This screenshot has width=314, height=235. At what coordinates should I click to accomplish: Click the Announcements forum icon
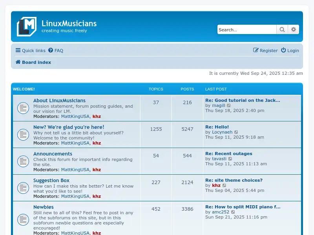pyautogui.click(x=23, y=161)
